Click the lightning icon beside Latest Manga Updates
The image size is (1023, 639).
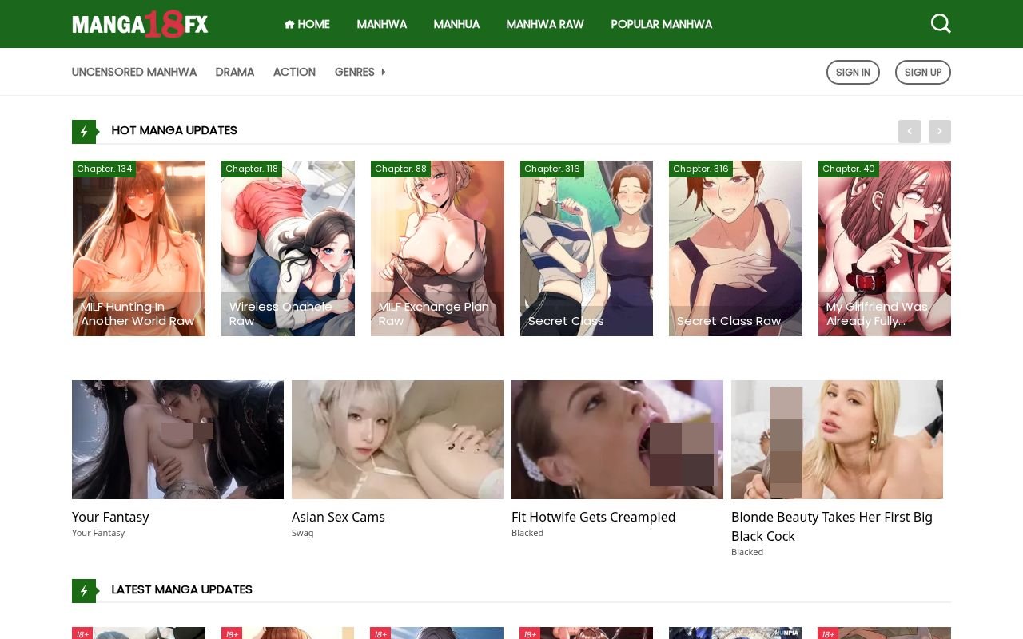[84, 590]
